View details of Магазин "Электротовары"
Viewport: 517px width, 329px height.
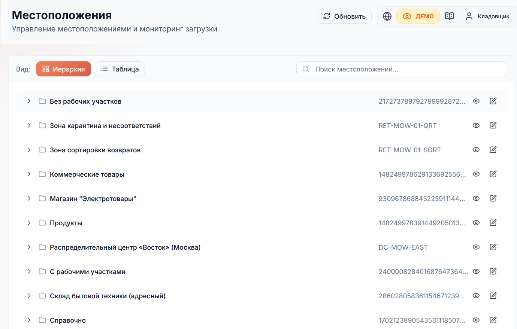(476, 198)
